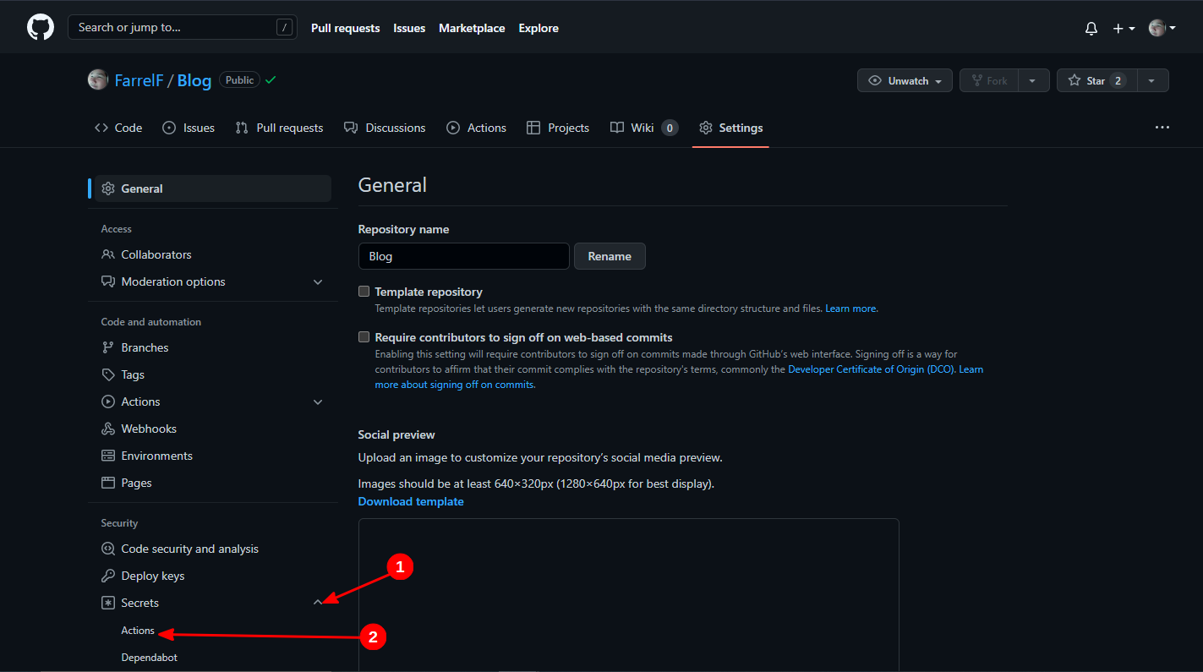The image size is (1203, 672).
Task: Switch to the Projects tab
Action: [558, 128]
